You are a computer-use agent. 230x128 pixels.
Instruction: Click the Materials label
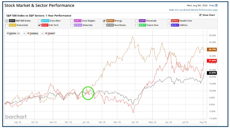point(88,25)
